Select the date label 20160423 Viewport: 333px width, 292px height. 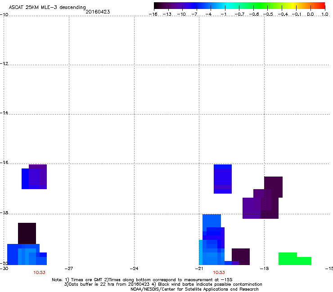[x=98, y=12]
